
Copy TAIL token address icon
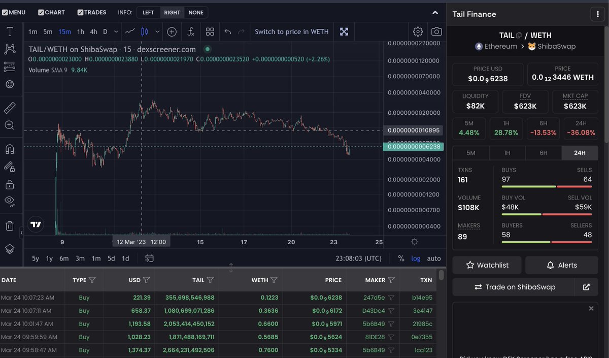click(x=519, y=35)
